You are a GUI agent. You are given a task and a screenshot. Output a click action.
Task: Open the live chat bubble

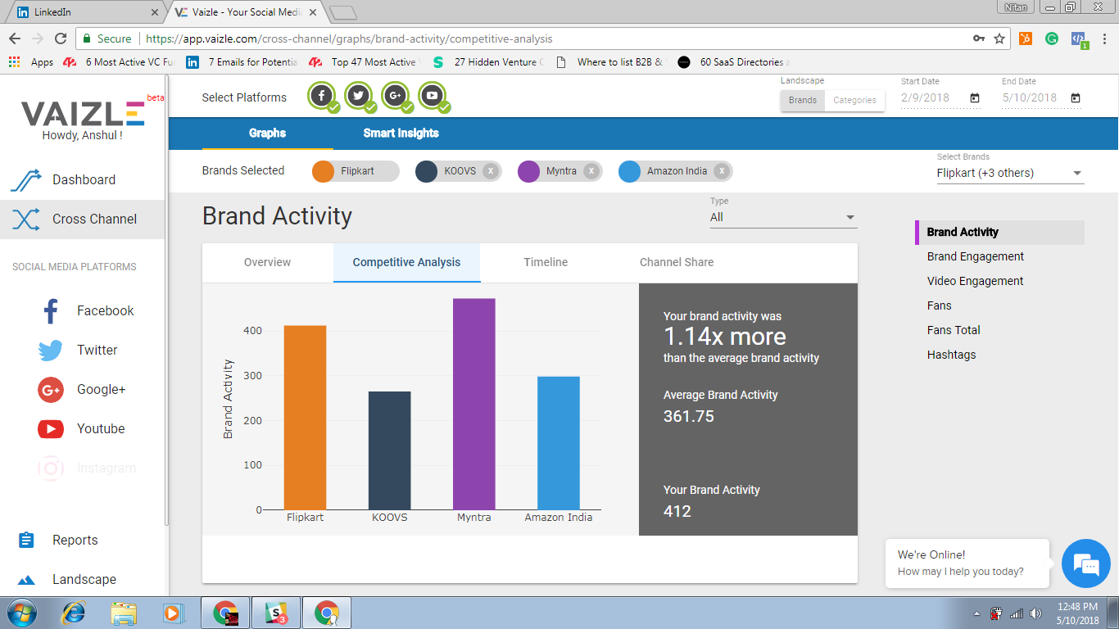click(x=1086, y=563)
